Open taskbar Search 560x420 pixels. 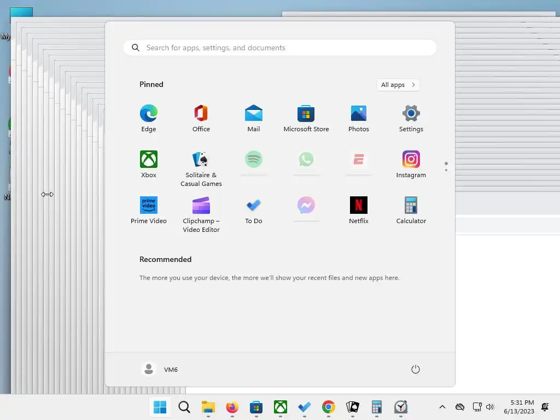point(184,407)
